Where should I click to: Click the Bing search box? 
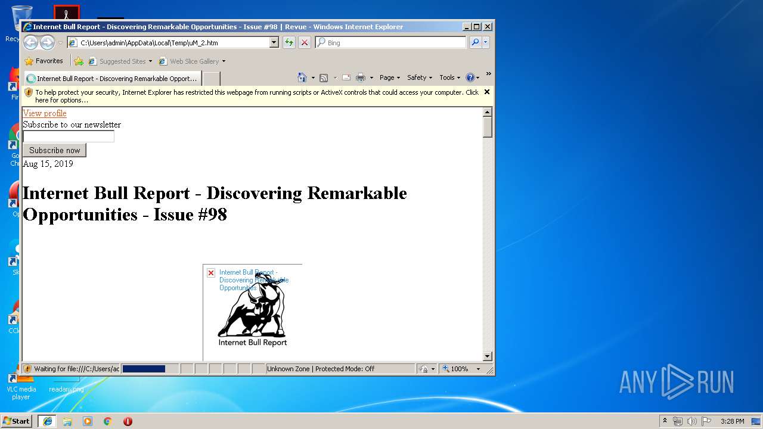(x=391, y=42)
